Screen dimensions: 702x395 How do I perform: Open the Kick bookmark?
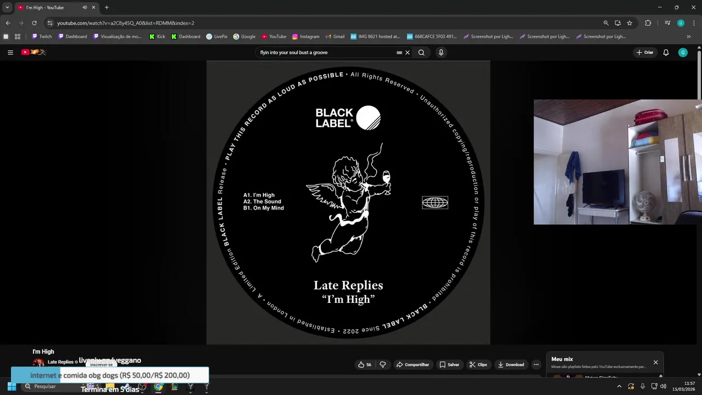[157, 37]
